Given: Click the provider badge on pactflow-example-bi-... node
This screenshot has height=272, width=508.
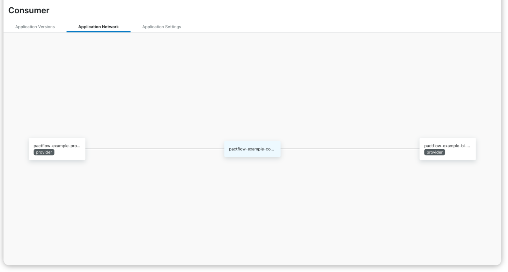Looking at the screenshot, I should tap(435, 152).
